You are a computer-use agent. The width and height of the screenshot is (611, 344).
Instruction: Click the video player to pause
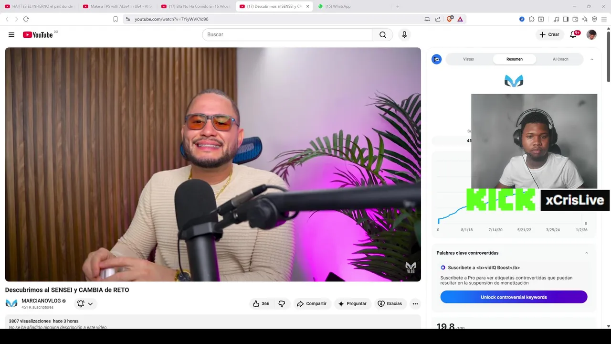[213, 164]
